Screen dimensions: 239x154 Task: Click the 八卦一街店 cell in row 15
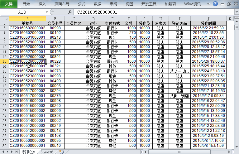pos(179,71)
